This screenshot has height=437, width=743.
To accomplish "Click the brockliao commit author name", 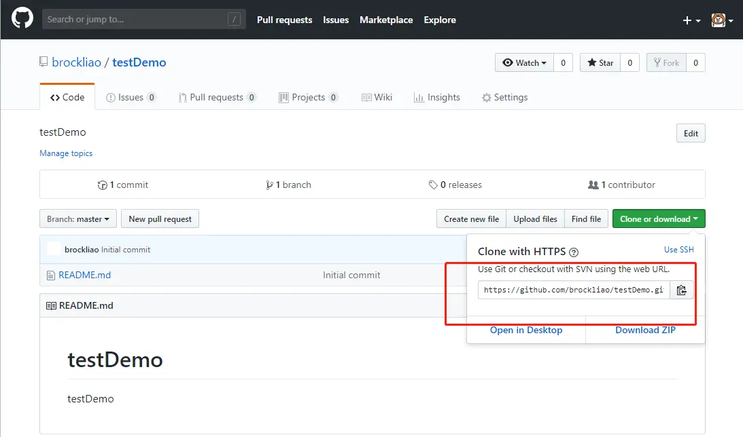I will click(x=82, y=249).
